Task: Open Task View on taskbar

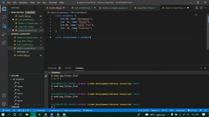Action: pos(20,114)
